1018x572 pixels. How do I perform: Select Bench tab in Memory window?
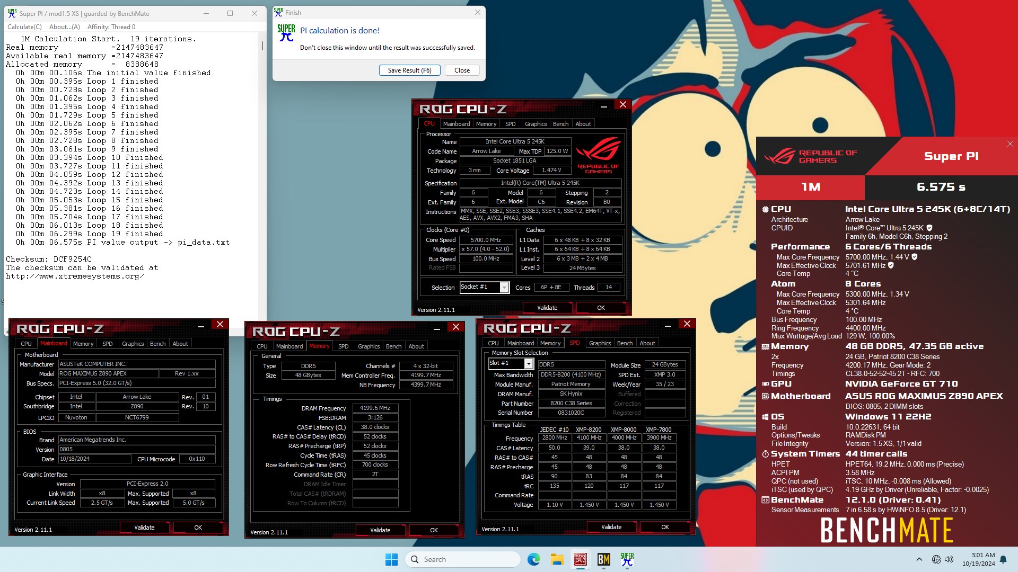tap(393, 346)
